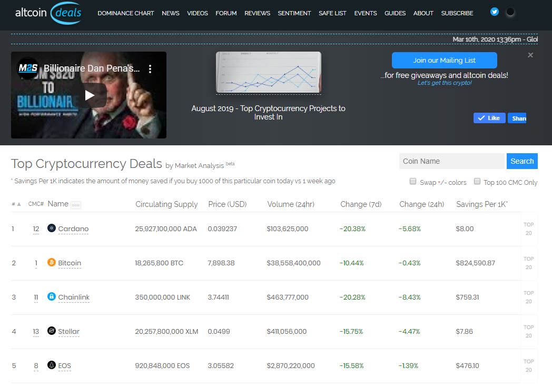This screenshot has width=552, height=387.
Task: Click Bitcoin's $824,590.87 savings value
Action: (x=475, y=263)
